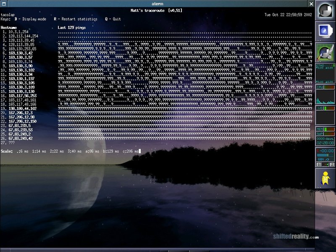
Task: Select hop 18 address 165.117.48.166
Action: (x=23, y=104)
